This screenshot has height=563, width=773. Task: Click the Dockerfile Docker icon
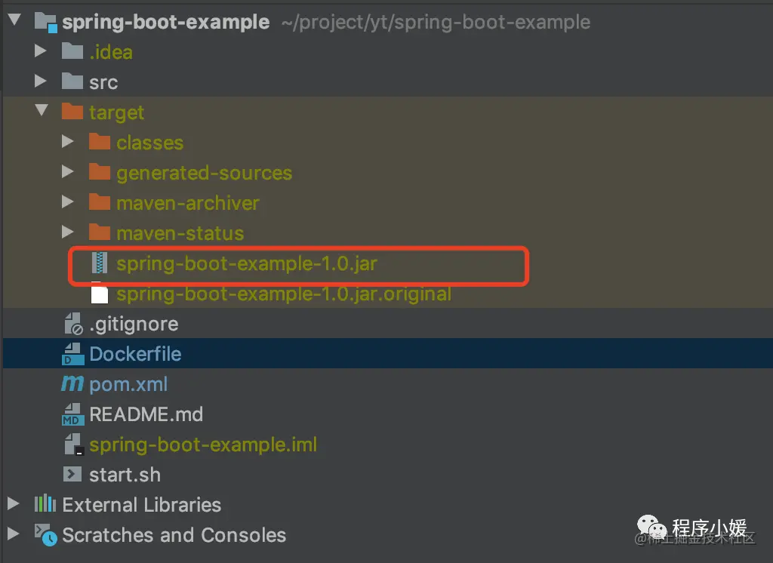(x=73, y=353)
